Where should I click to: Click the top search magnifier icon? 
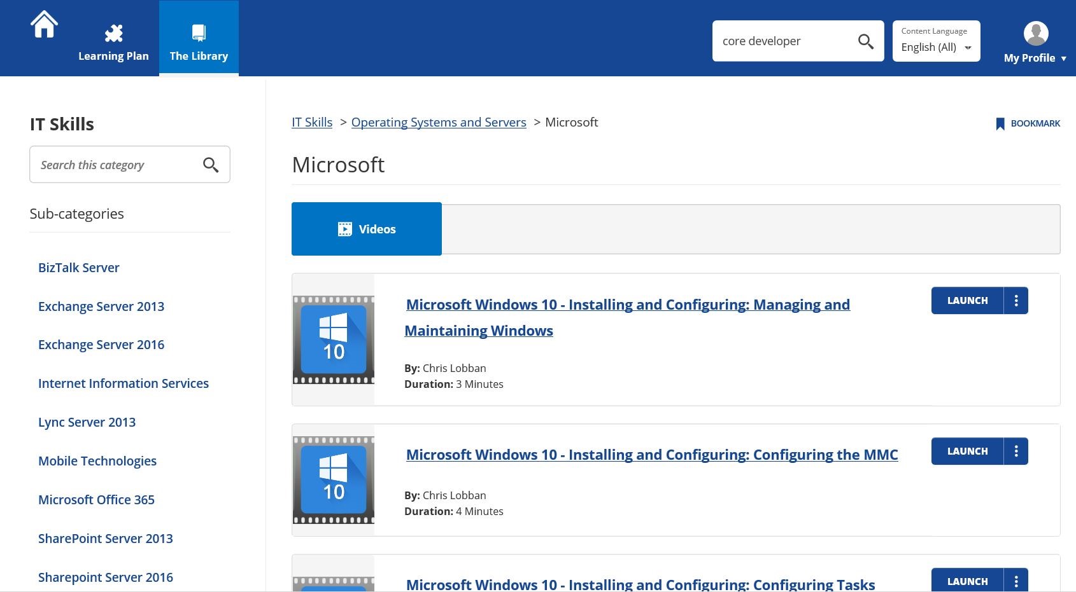click(x=866, y=41)
